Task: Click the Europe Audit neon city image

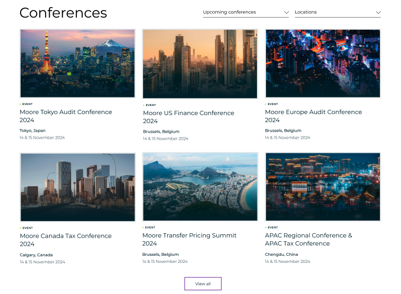Action: point(323,63)
